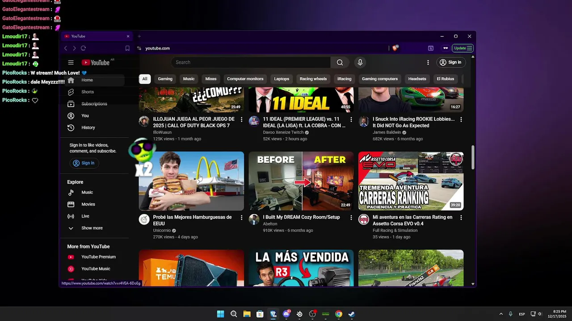Expand Show more in sidebar

95,228
